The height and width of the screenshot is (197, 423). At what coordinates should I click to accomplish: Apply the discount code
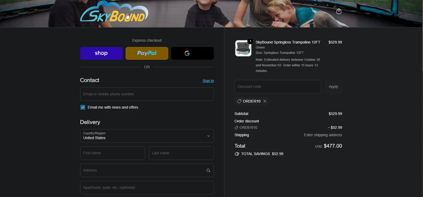[x=333, y=87]
